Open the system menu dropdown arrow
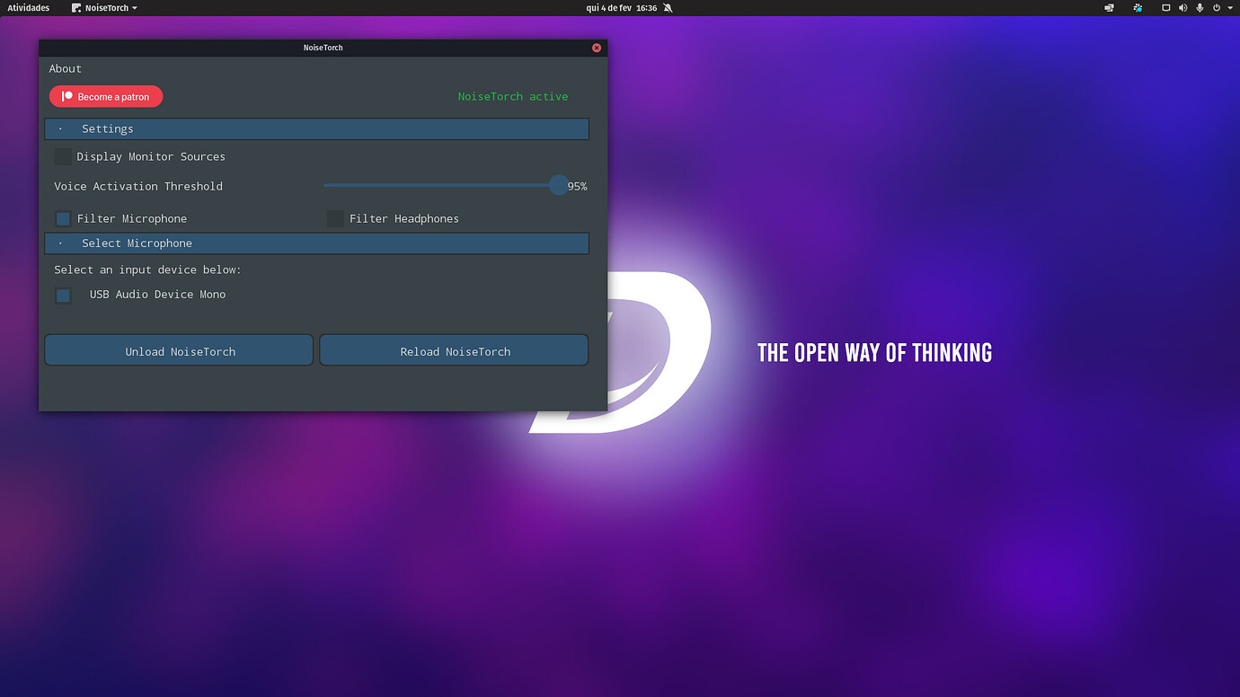This screenshot has width=1240, height=697. 1230,8
